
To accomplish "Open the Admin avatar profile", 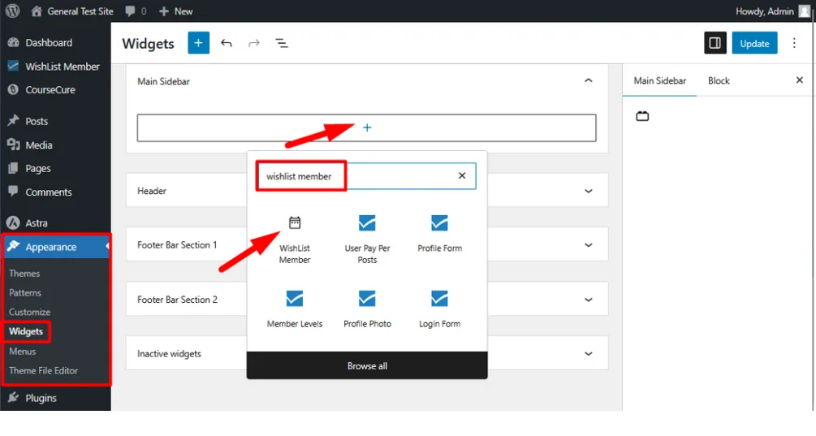I will (805, 11).
